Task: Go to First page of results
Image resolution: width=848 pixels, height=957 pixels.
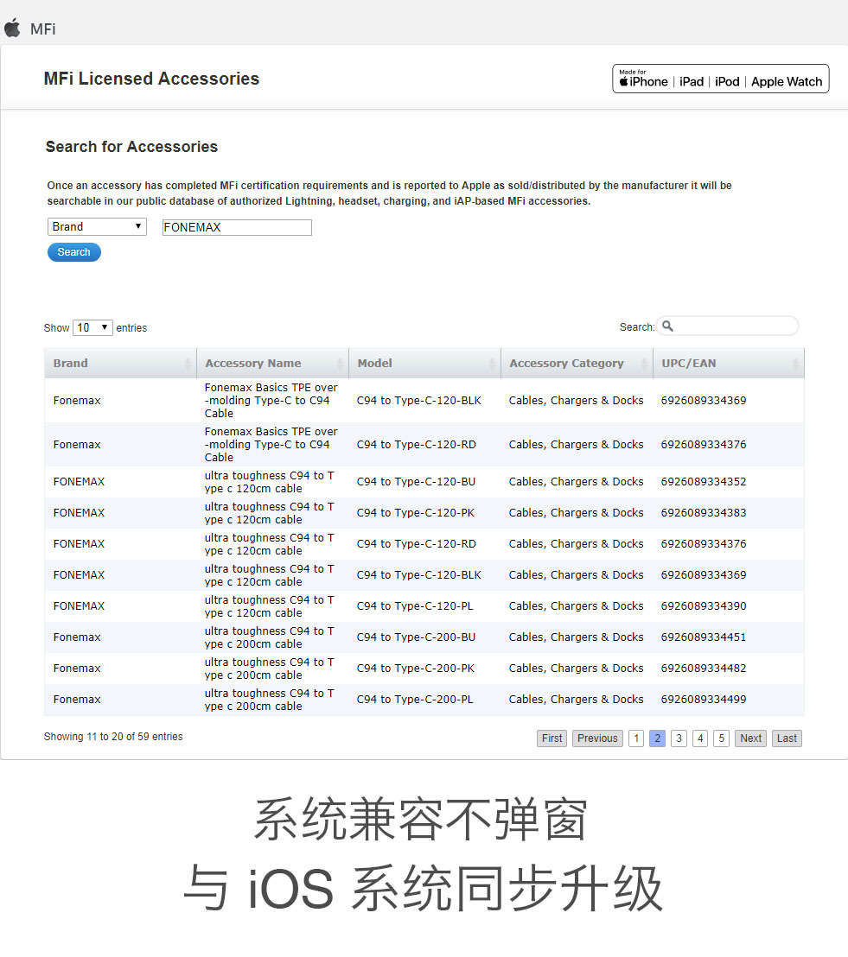Action: (x=552, y=738)
